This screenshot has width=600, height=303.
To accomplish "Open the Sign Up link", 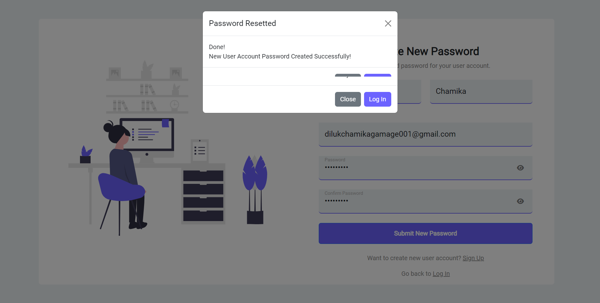I will coord(473,258).
